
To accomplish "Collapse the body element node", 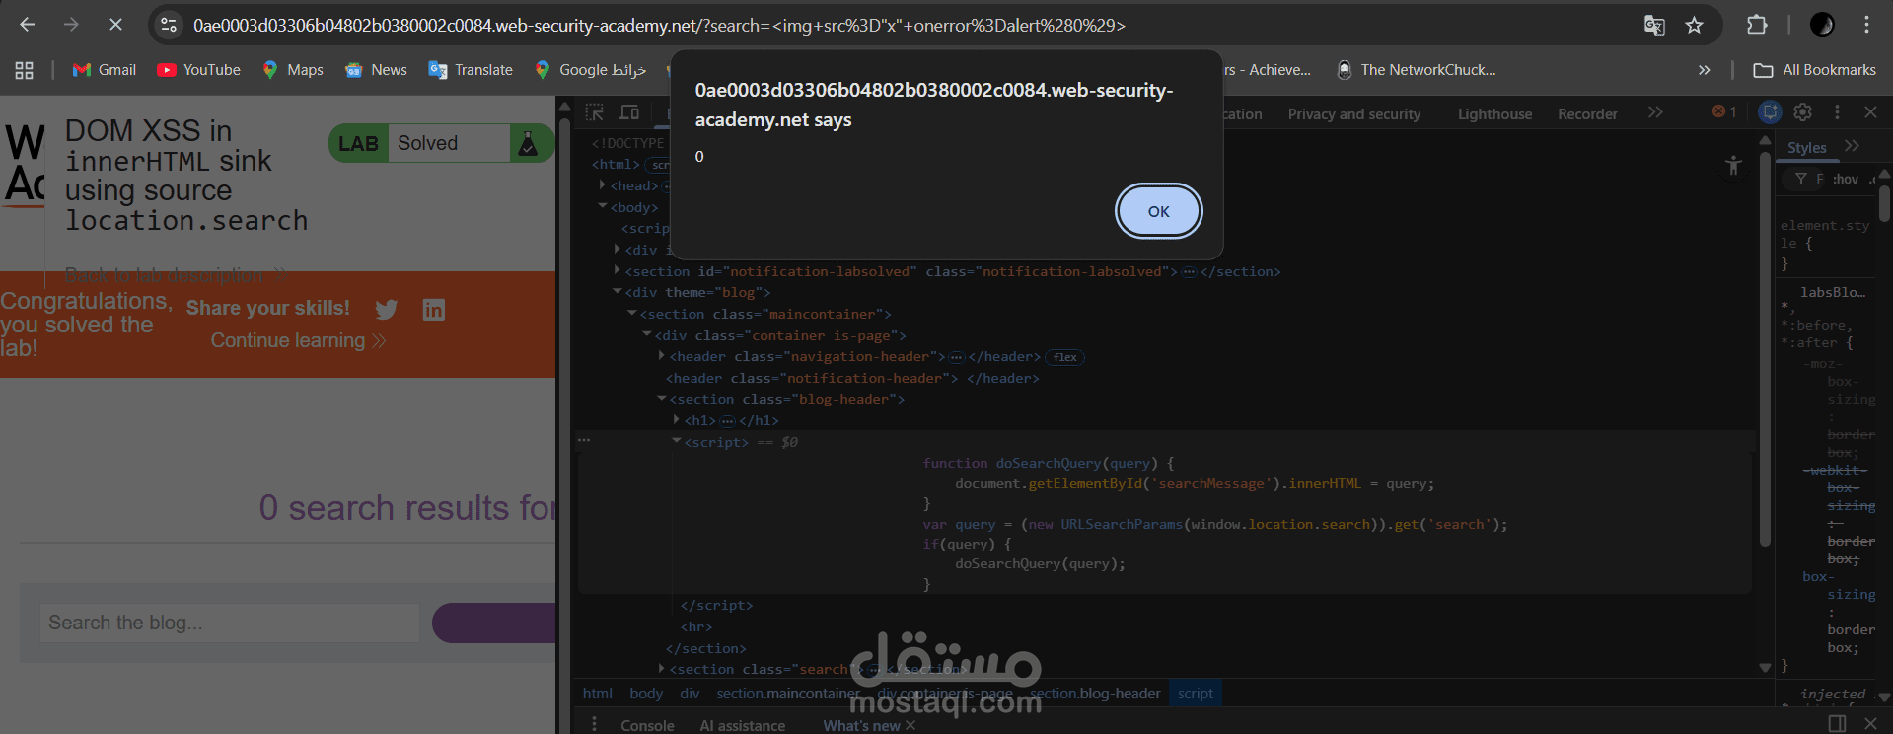I will tap(602, 206).
